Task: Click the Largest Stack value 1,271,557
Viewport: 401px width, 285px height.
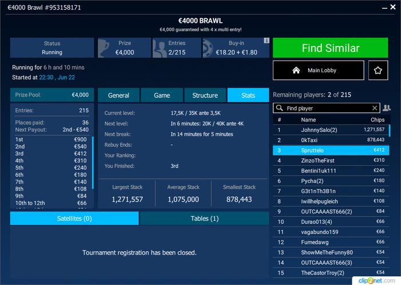Action: pyautogui.click(x=127, y=199)
